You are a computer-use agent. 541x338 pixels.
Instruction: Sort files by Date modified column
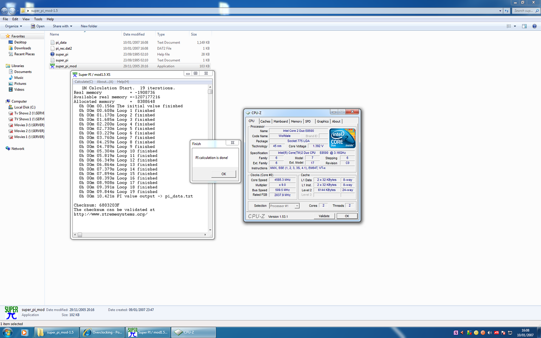point(138,34)
